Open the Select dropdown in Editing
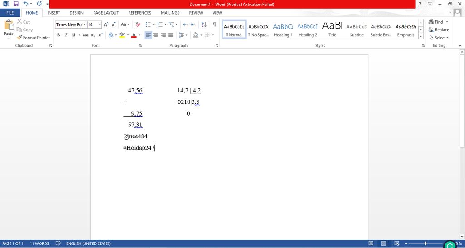The image size is (465, 248). (439, 38)
